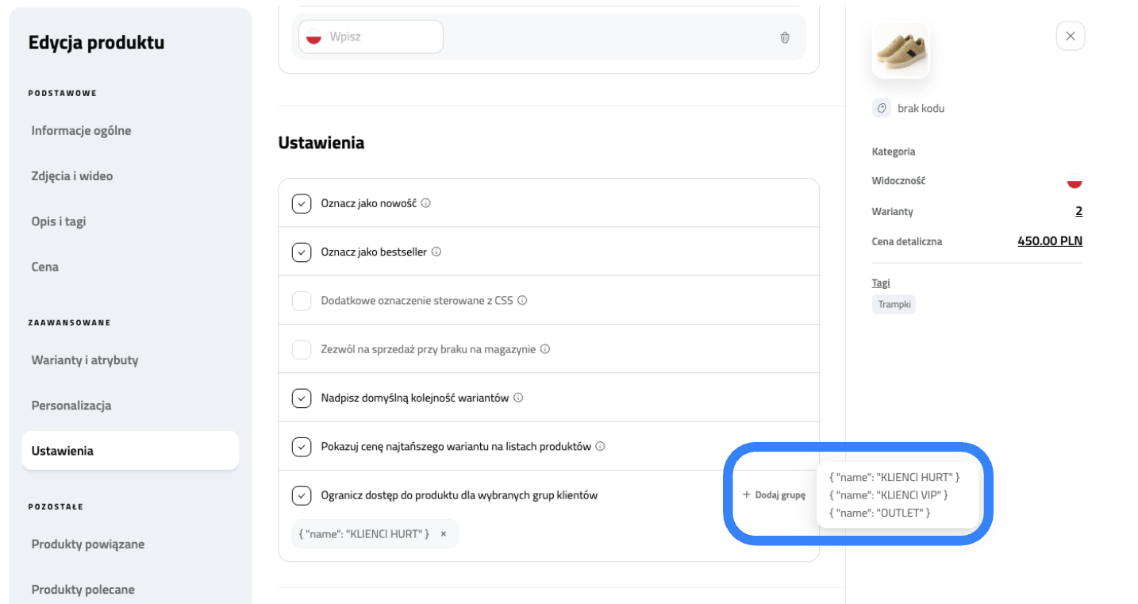Image resolution: width=1138 pixels, height=604 pixels.
Task: Uncheck Ogranicz dostęp do produktu dla grup klientów
Action: tap(302, 494)
